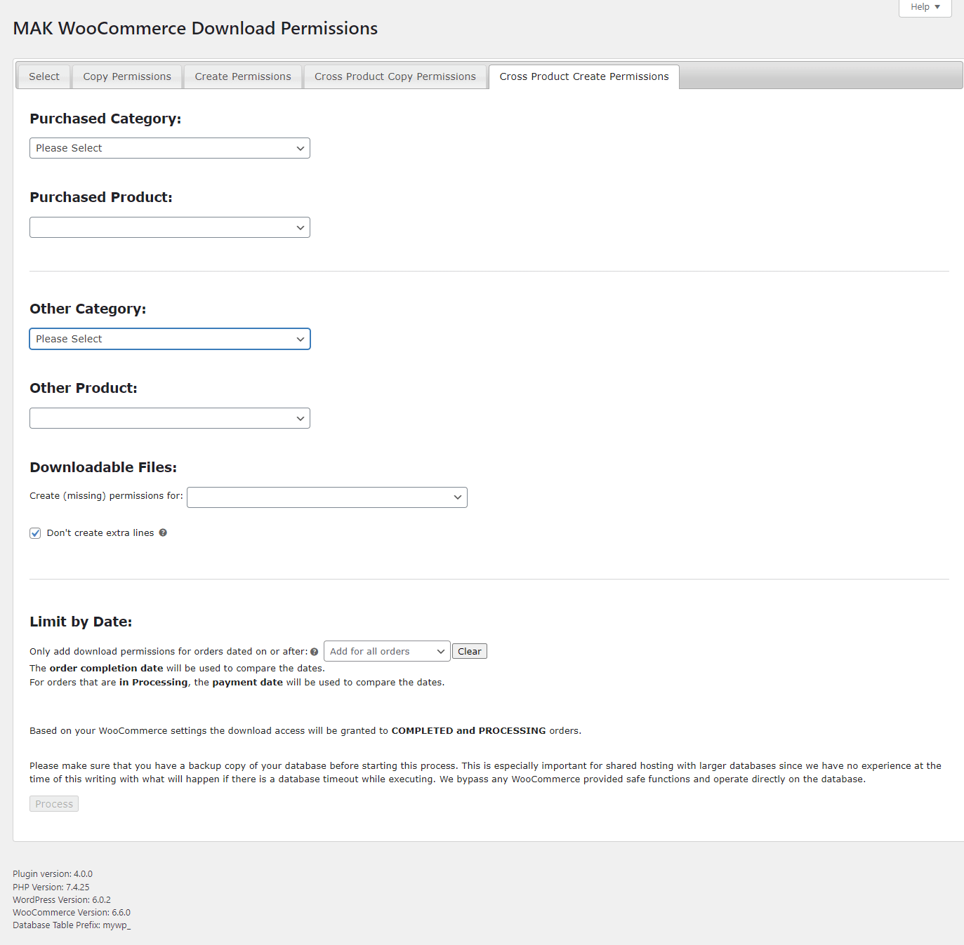Screen dimensions: 964x945
Task: Click help icon next to orders dated label
Action: coord(314,652)
